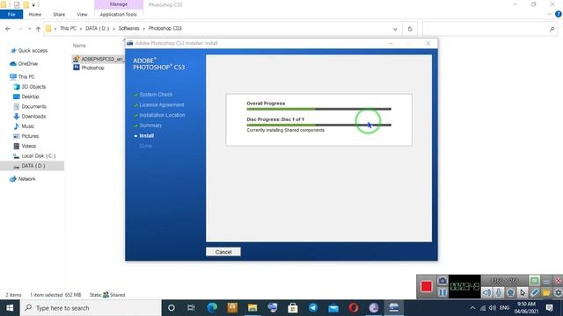Click 'DATA (D:)' in the address breadcrumb

tap(97, 28)
